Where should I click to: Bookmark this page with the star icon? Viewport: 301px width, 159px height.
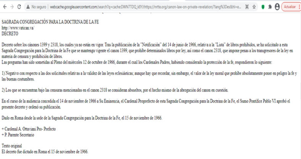(254, 7)
